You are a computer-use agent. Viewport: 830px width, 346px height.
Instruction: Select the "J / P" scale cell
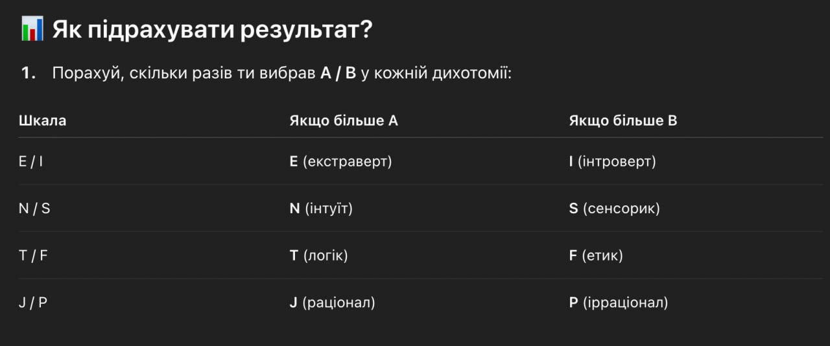(33, 303)
